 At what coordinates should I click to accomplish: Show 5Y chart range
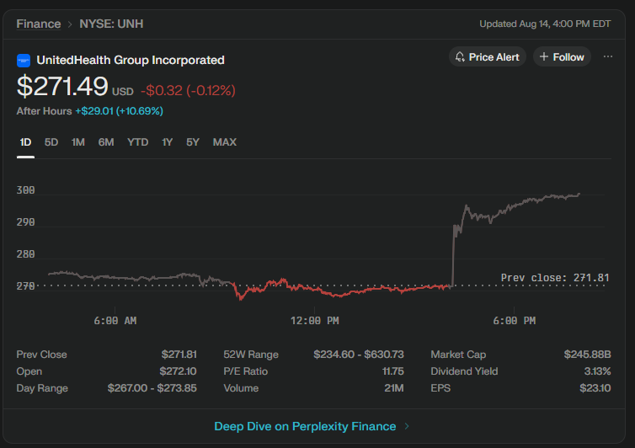192,142
